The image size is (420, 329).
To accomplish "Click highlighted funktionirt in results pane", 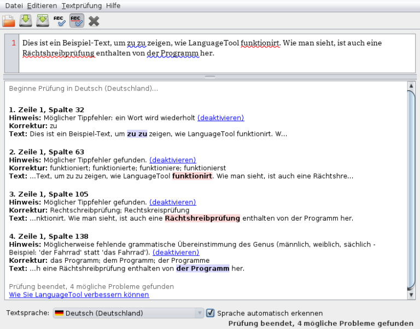I will tap(192, 176).
